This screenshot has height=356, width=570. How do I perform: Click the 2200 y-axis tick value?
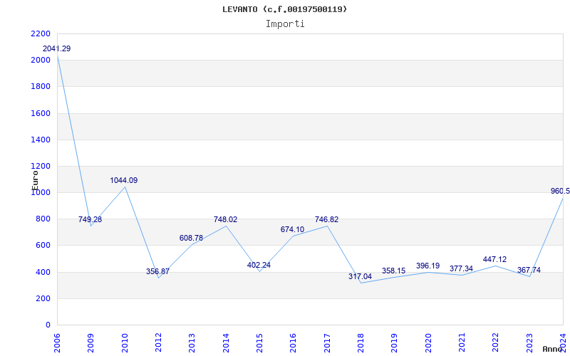coord(41,33)
